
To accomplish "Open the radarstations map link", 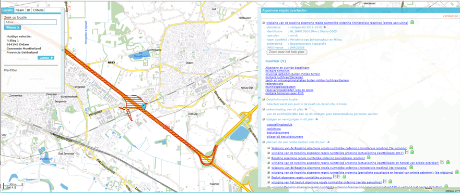I will click(x=274, y=84).
